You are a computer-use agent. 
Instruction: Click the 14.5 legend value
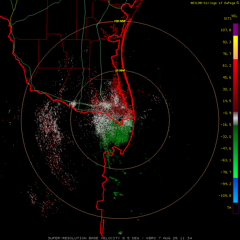pos(227,101)
